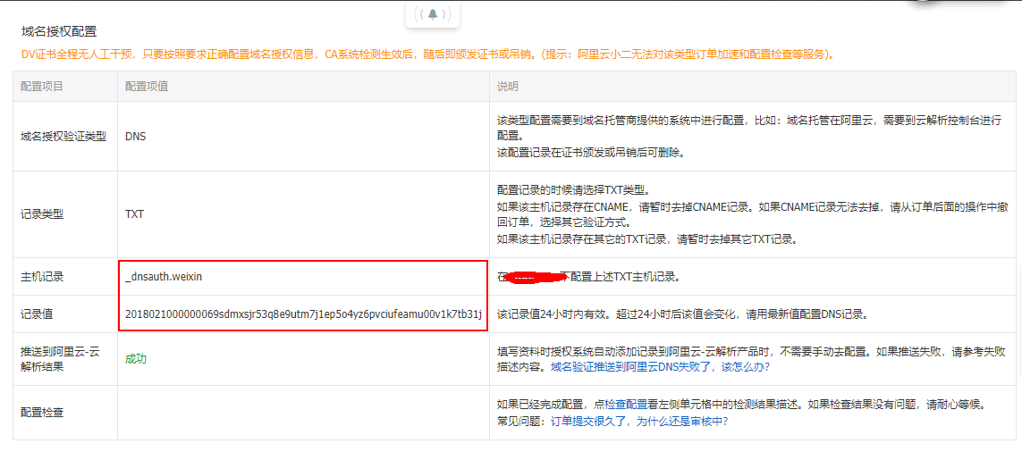Click the 域名授权配置 section heading
1022x460 pixels.
pos(59,31)
